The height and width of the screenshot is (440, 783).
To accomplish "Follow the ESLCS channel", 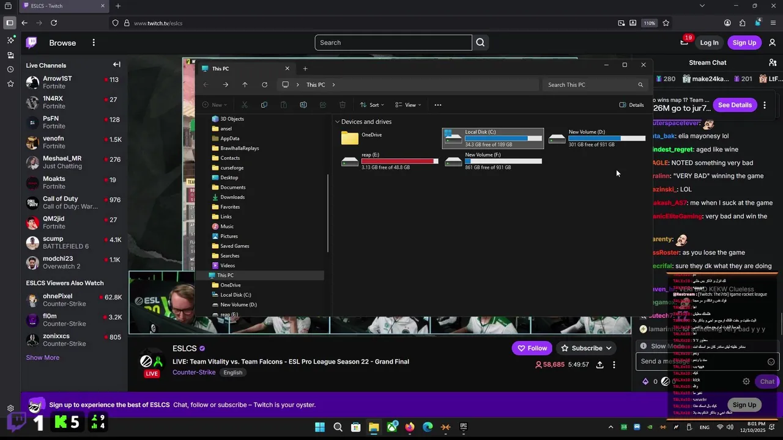I will [x=532, y=348].
